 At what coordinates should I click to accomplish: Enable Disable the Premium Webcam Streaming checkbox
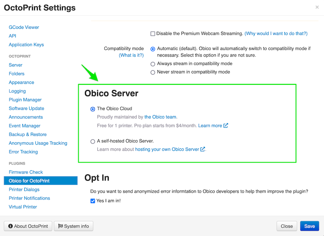pos(153,34)
